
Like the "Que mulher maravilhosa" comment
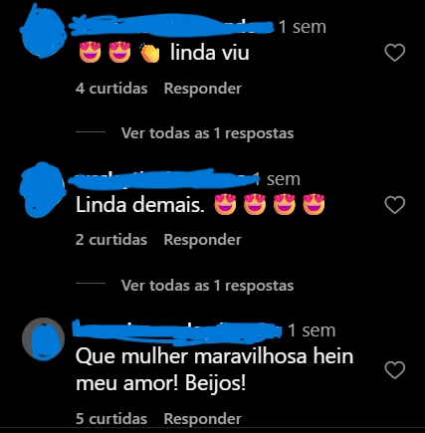click(x=395, y=370)
